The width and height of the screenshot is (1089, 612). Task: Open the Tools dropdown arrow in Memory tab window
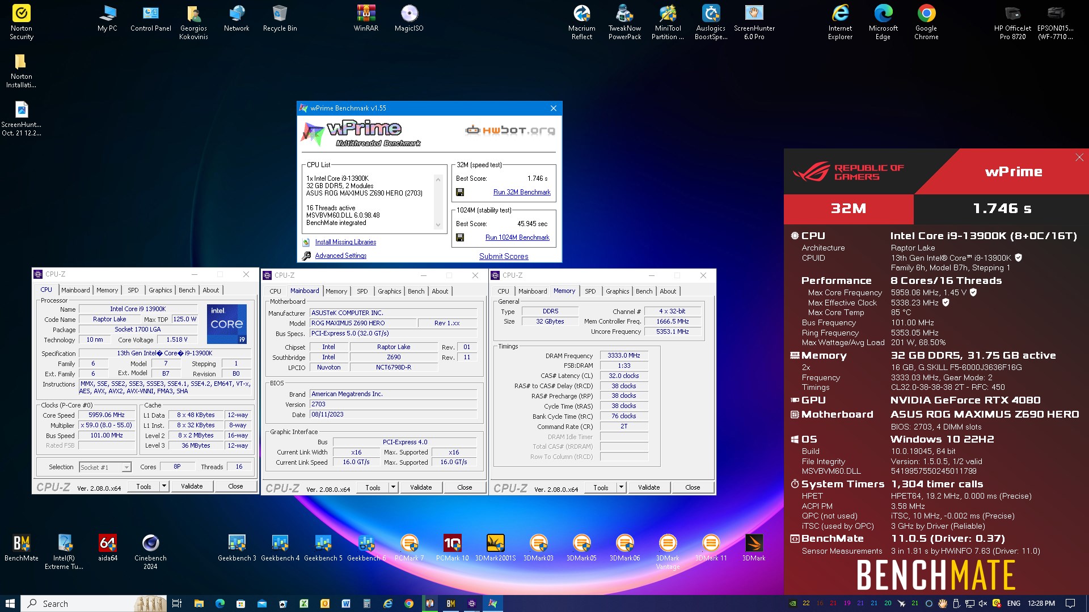pos(621,487)
